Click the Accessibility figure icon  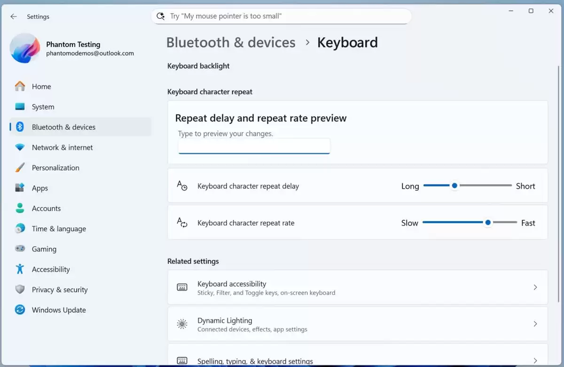point(20,269)
